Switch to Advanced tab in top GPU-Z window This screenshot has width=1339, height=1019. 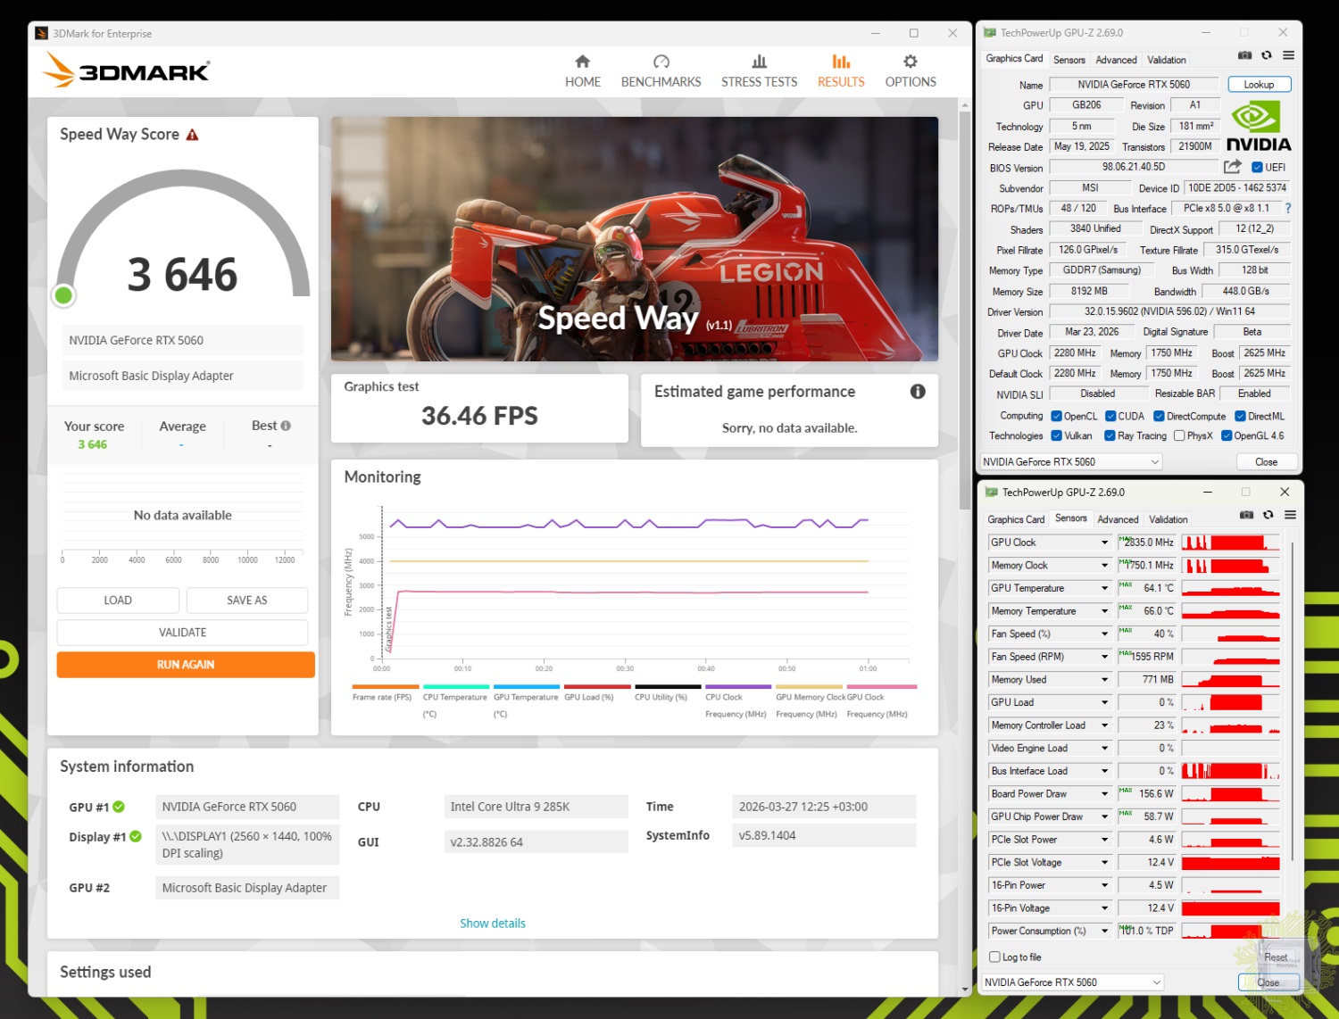click(1116, 60)
